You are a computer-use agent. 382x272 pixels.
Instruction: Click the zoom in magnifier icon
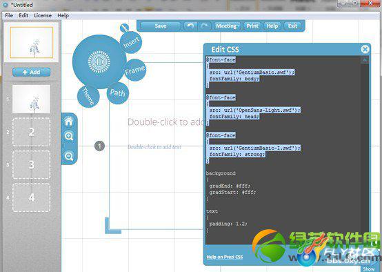(69, 136)
